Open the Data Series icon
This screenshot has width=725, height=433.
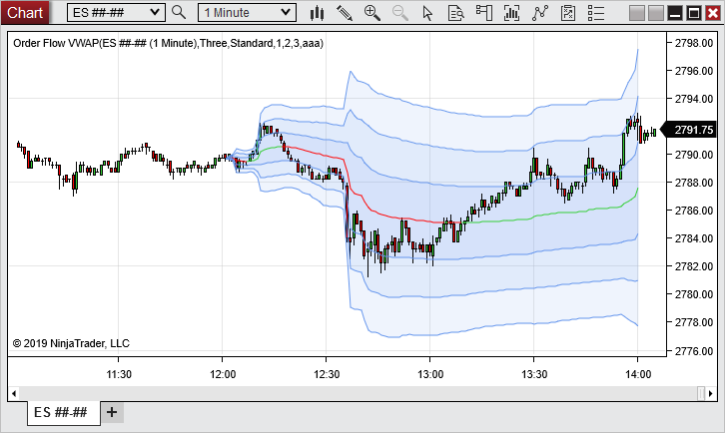[512, 13]
